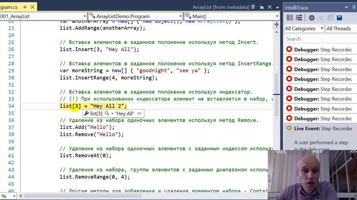The width and height of the screenshot is (357, 200).
Task: Click the greyed-out icon beside IntelliTrace save
Action: 330,18
